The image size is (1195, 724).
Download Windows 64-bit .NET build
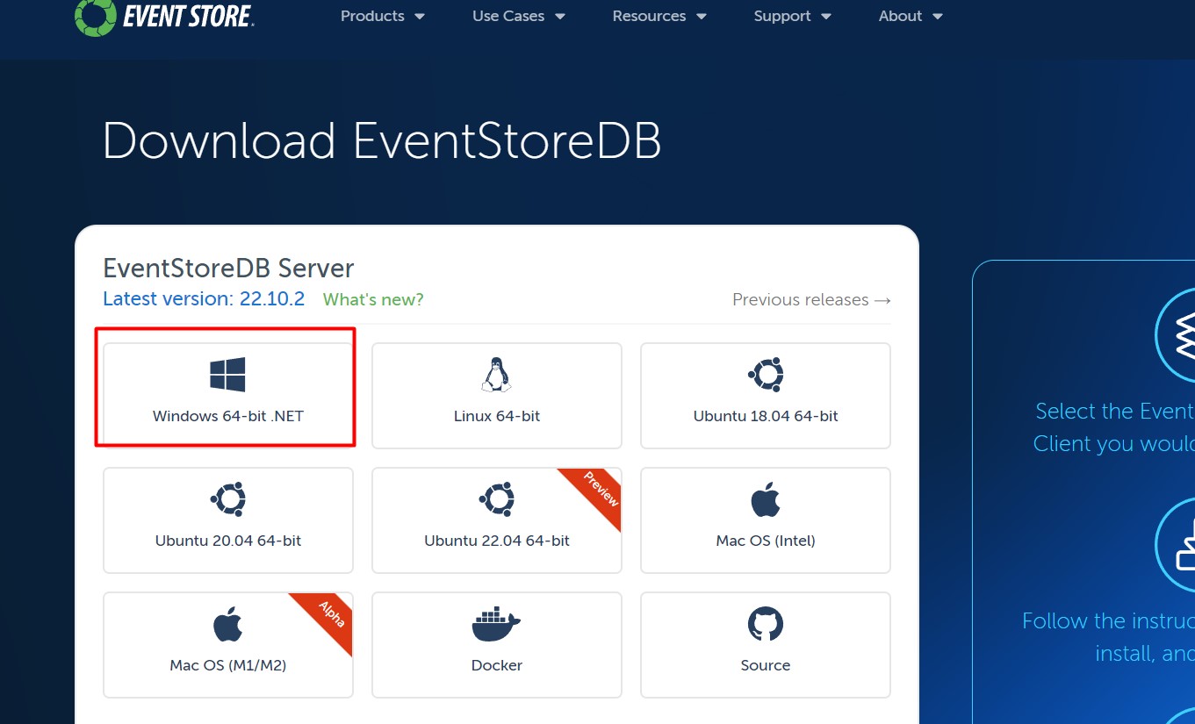pyautogui.click(x=228, y=396)
